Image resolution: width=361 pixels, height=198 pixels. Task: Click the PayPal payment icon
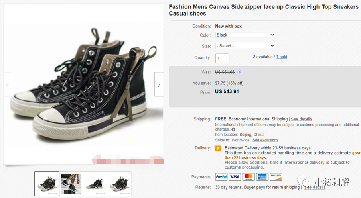(221, 177)
